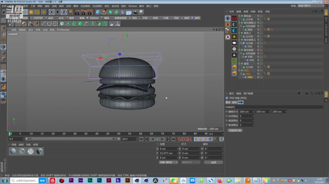The image size is (329, 184).
Task: Click the orange swirl icon in left sidebar
Action: [x=3, y=87]
